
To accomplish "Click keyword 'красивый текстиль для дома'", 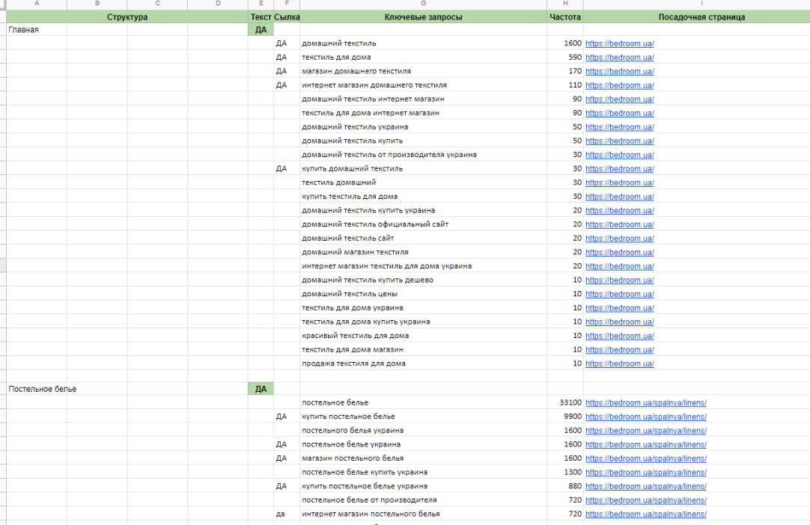I will [x=356, y=336].
